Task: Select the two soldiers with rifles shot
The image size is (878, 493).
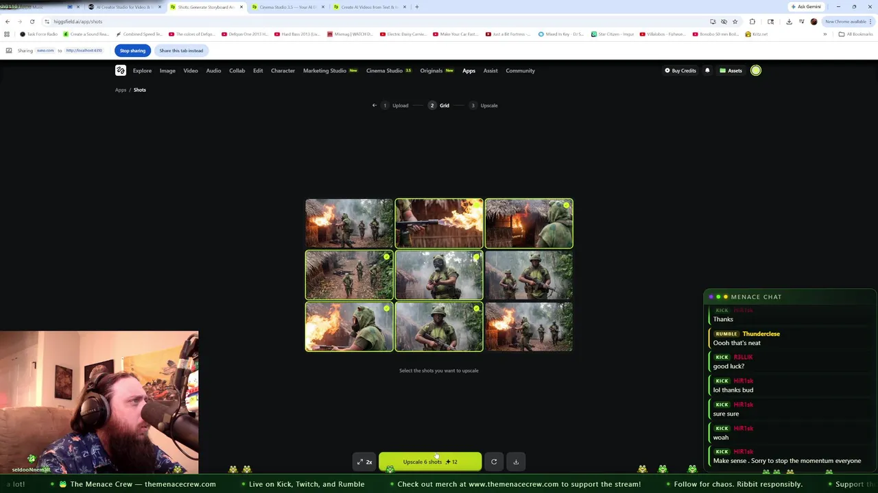Action: (x=529, y=275)
